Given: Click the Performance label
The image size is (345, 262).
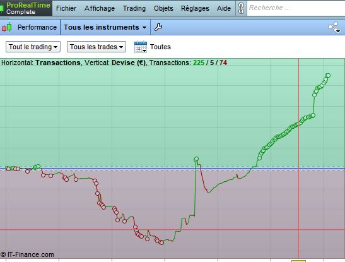Looking at the screenshot, I should coord(37,27).
